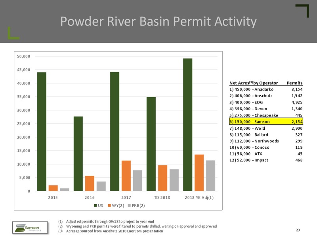Click the 52,000 - Impact row

[266, 160]
